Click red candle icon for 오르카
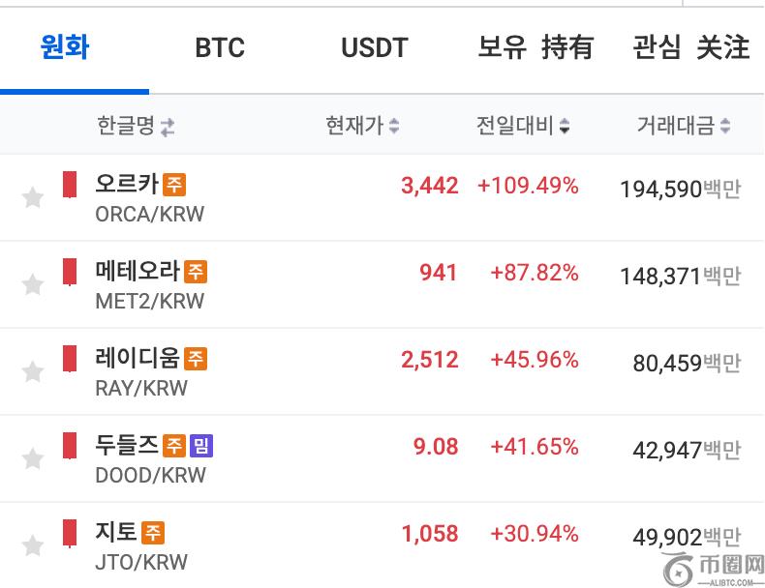765x588 pixels. (x=70, y=185)
